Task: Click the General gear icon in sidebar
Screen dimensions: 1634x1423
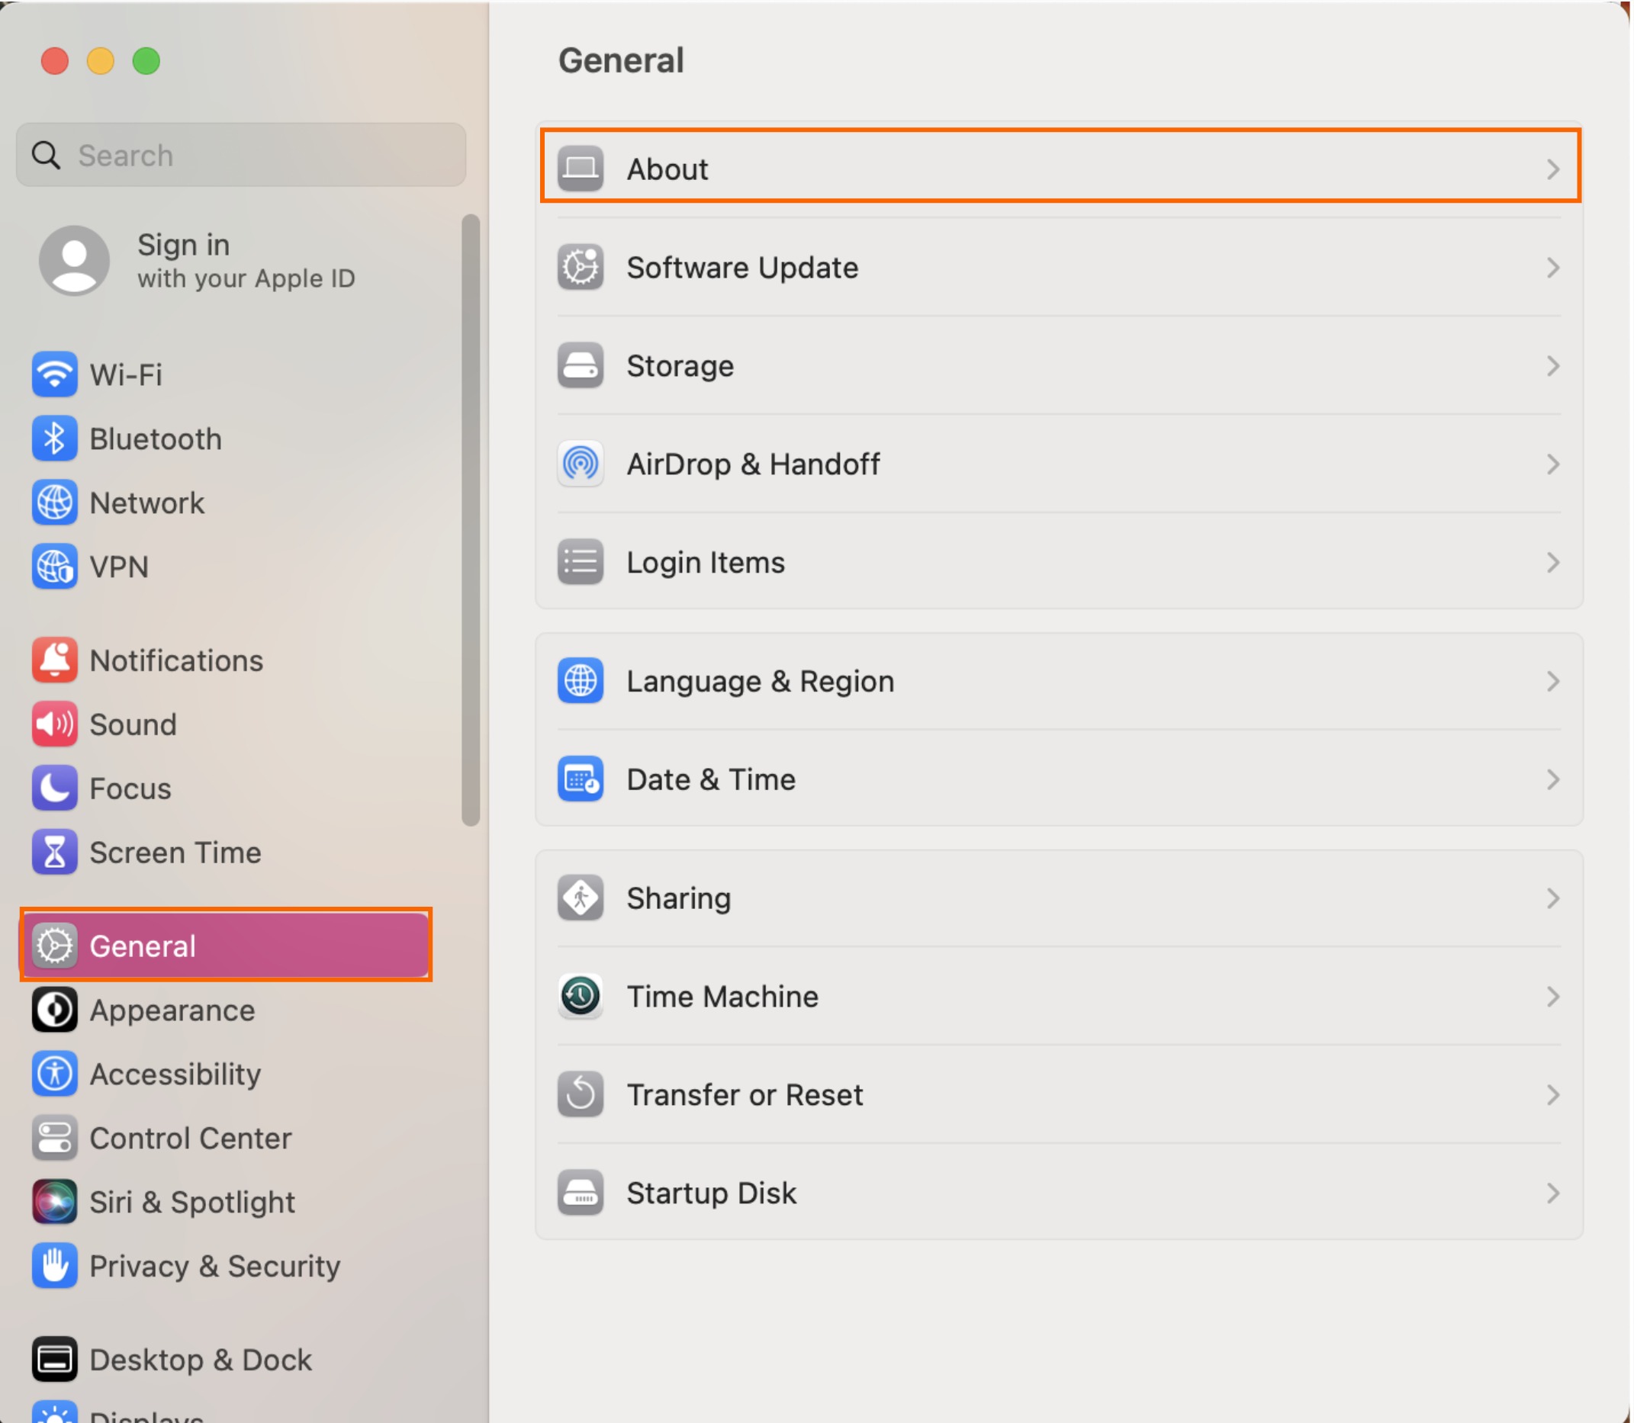Action: pyautogui.click(x=55, y=946)
